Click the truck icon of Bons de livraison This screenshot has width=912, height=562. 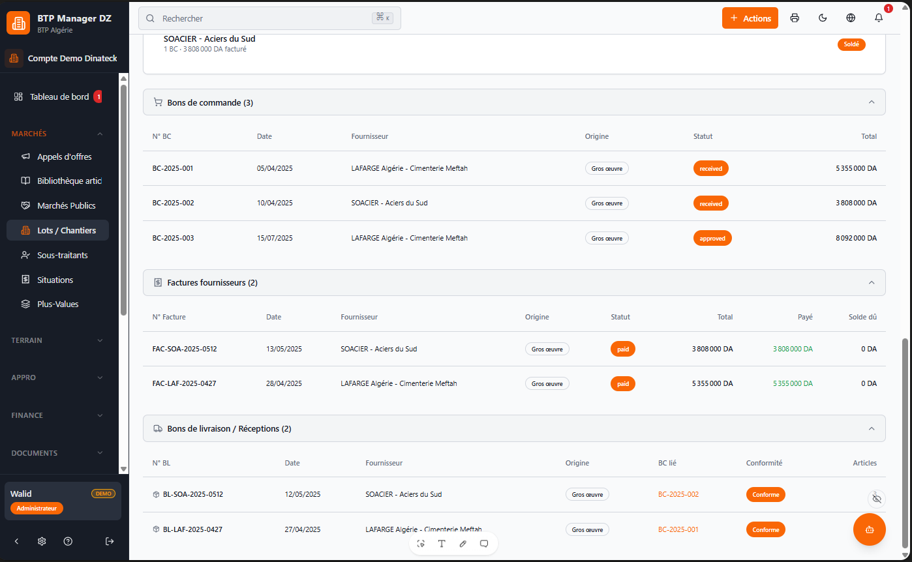tap(158, 429)
